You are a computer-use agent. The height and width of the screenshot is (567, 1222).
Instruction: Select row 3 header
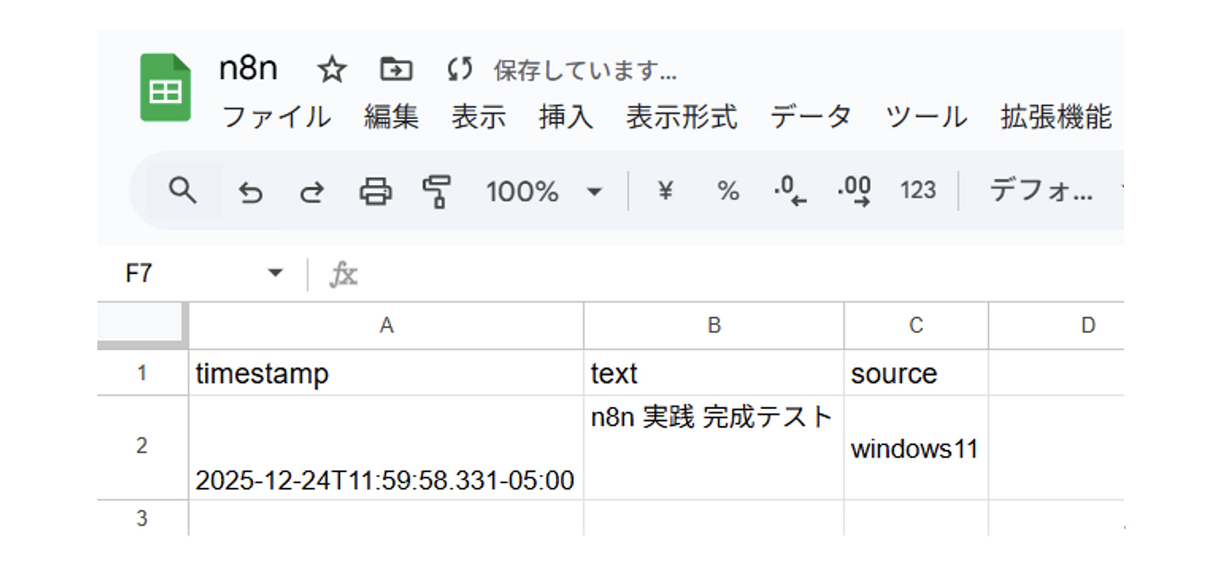143,518
